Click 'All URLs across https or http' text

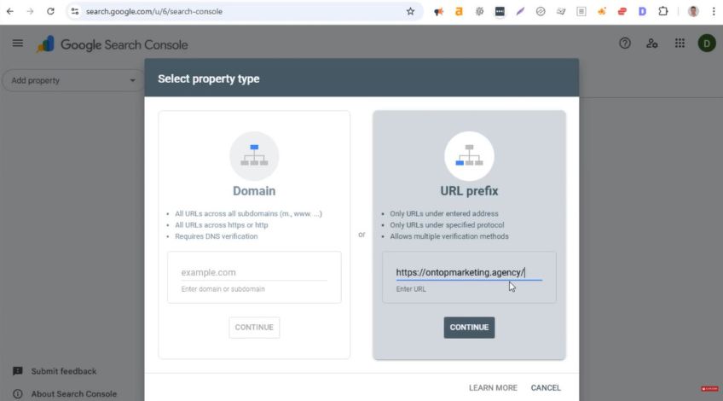point(222,224)
